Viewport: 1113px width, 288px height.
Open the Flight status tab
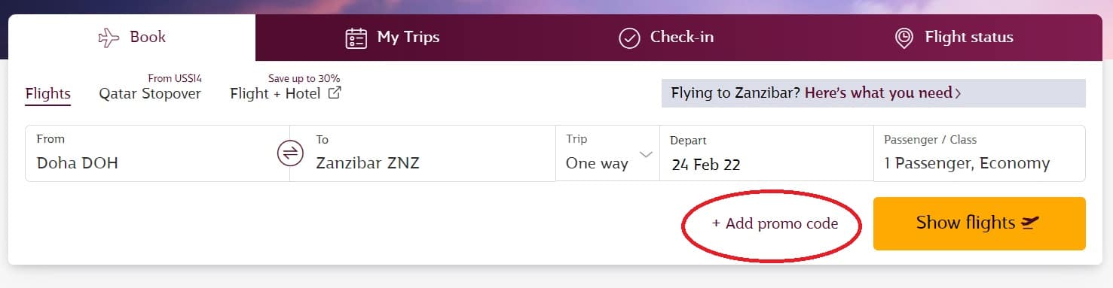(953, 38)
